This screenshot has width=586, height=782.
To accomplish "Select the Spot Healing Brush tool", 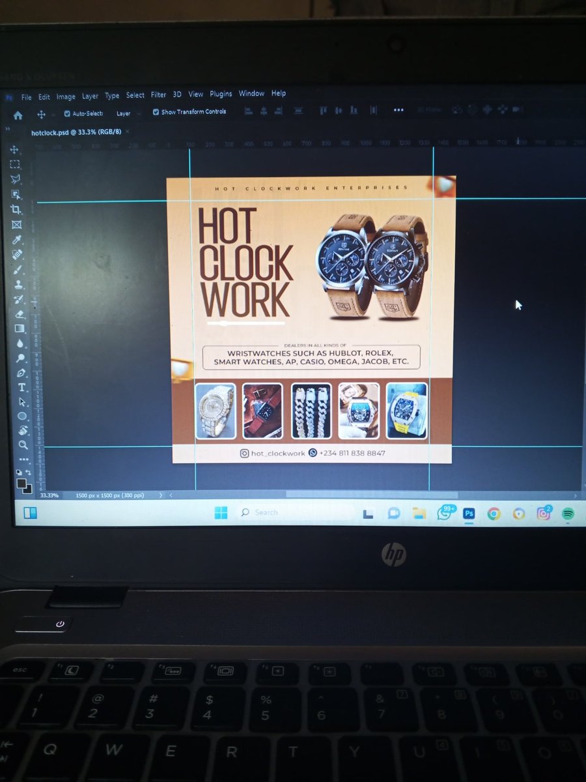I will [x=18, y=254].
